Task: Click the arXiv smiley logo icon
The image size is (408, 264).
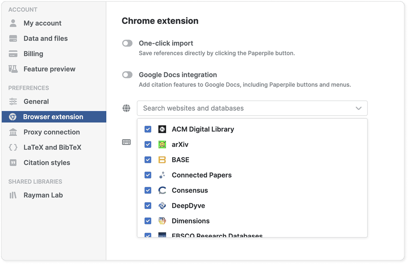Action: point(162,144)
